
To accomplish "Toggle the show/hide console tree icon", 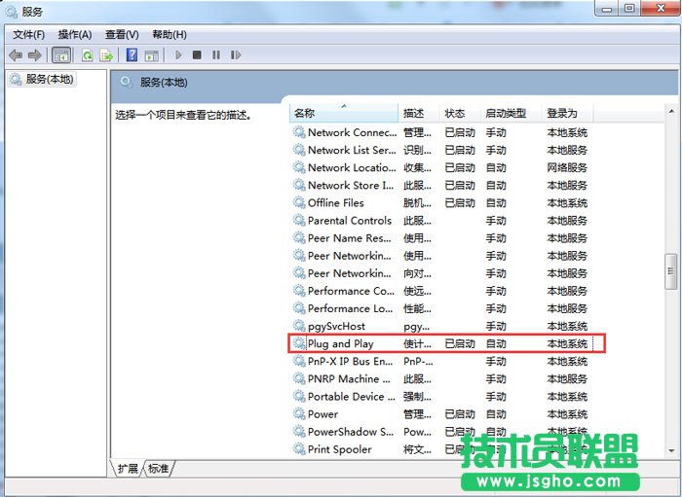I will click(x=60, y=55).
